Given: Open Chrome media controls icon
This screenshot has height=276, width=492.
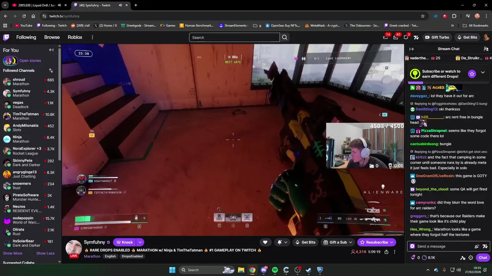Looking at the screenshot, I should (468, 16).
